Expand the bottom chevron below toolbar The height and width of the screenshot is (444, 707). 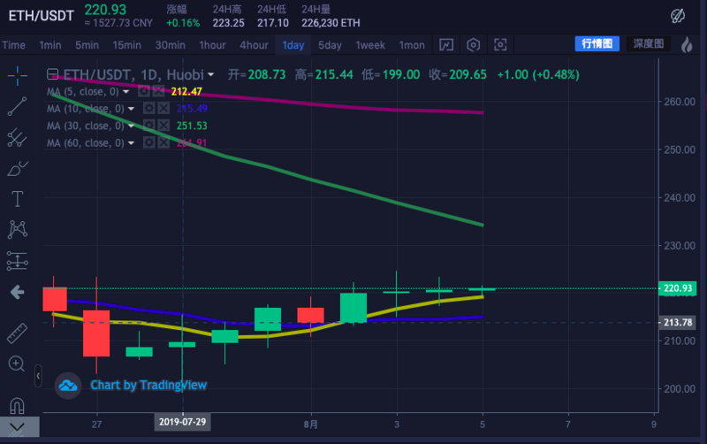tap(17, 427)
